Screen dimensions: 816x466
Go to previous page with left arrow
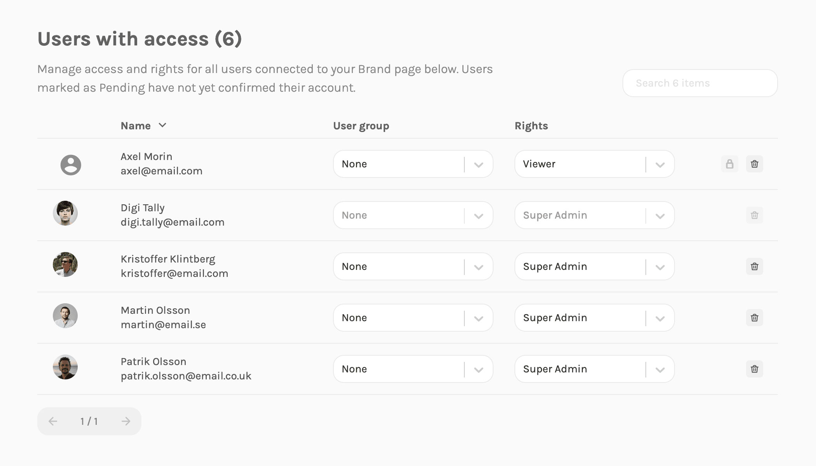pyautogui.click(x=53, y=421)
